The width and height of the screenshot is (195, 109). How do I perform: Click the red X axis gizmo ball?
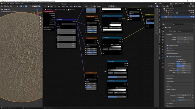pos(38,14)
